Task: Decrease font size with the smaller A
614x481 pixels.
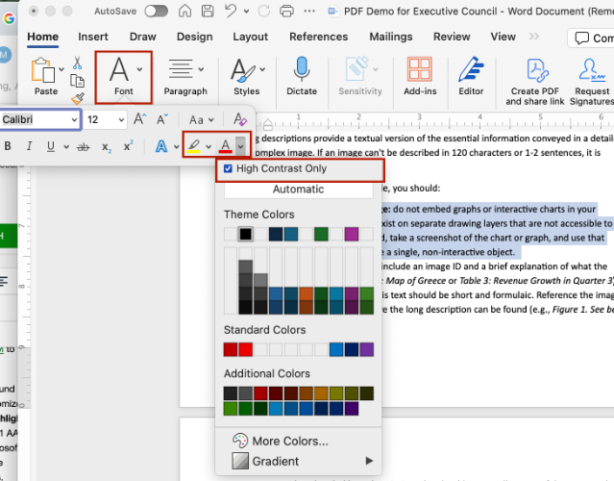Action: click(162, 118)
